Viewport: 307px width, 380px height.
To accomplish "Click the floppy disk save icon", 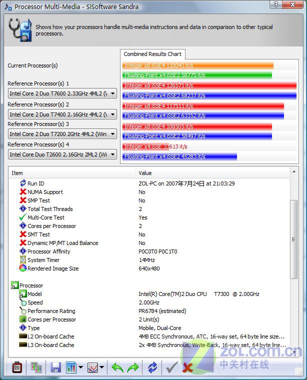I will [x=55, y=367].
